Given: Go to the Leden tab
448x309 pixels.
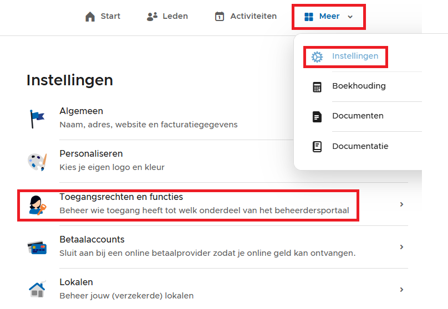Looking at the screenshot, I should (x=175, y=17).
